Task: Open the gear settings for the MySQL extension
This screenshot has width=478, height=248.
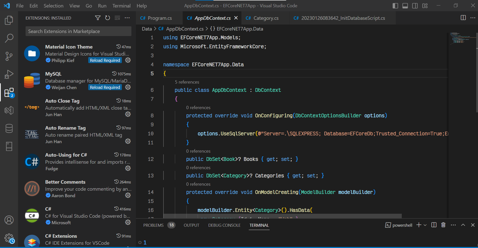Action: pos(128,87)
